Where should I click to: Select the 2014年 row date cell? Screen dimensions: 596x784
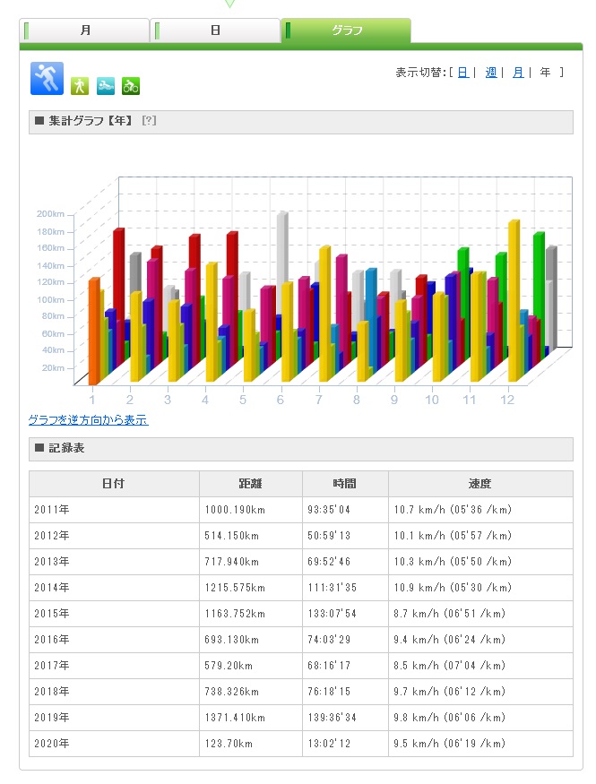(x=114, y=588)
